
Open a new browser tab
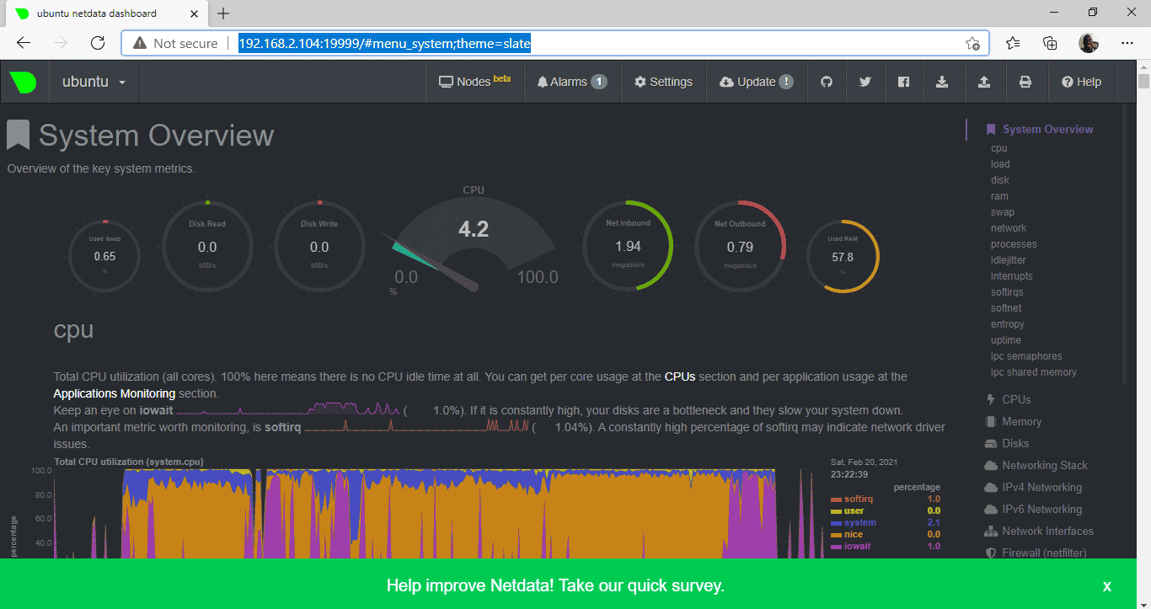223,13
